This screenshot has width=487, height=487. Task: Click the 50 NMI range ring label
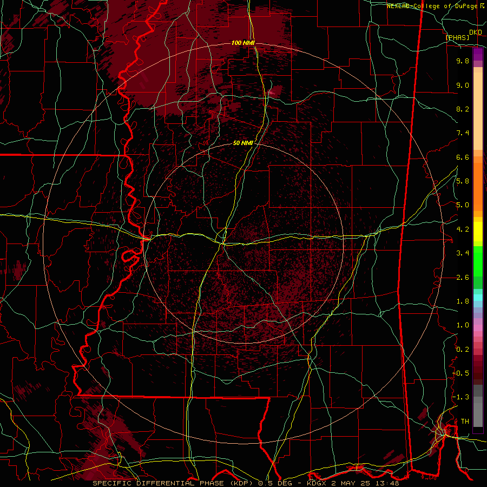(x=243, y=143)
